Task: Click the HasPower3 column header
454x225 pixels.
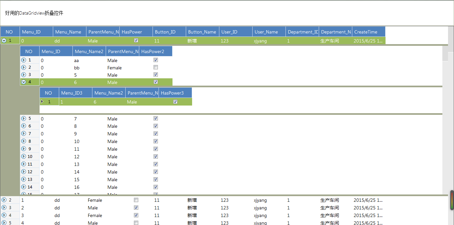Action: pyautogui.click(x=175, y=93)
